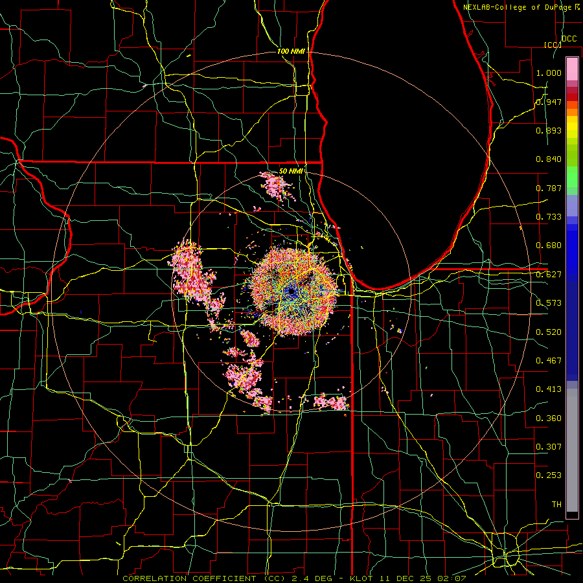583x583 pixels.
Task: Click the 100 NMI range ring label
Action: [291, 51]
